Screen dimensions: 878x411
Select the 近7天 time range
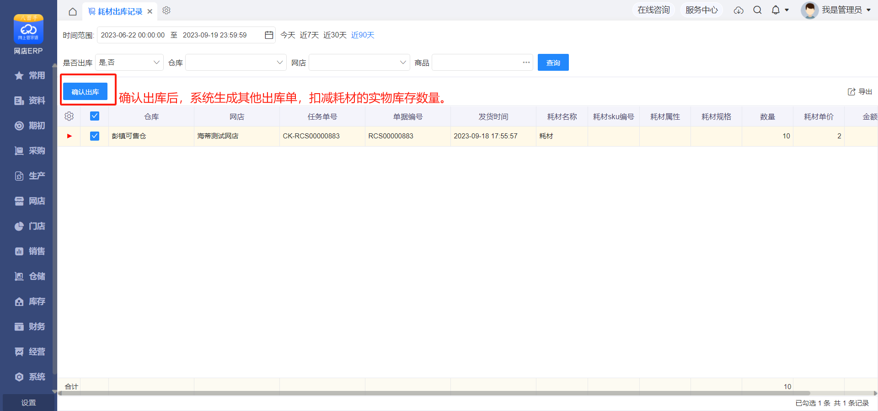pos(309,35)
